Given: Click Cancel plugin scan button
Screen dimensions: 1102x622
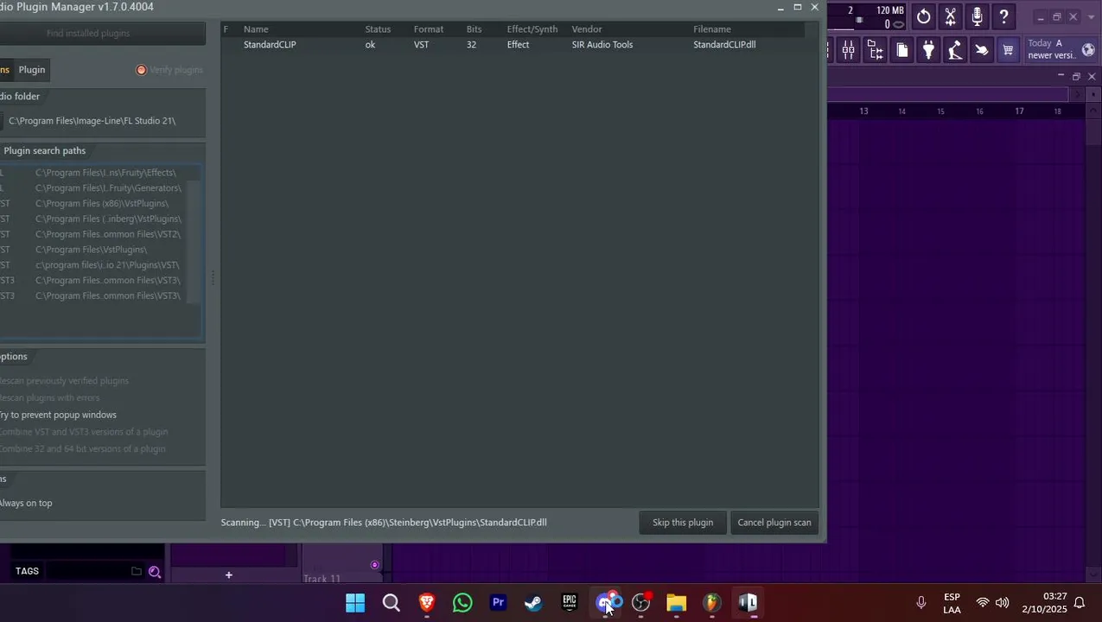Looking at the screenshot, I should pos(774,523).
